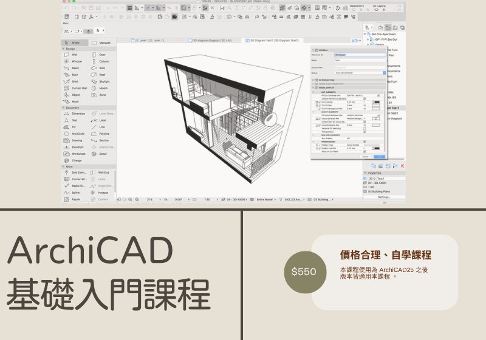The height and width of the screenshot is (340, 486).
Task: Open the Status dropdown in dialog
Action: [x=360, y=73]
